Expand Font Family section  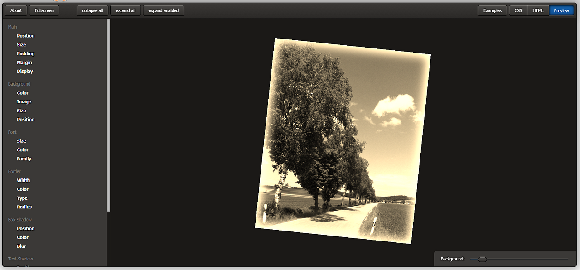click(24, 159)
